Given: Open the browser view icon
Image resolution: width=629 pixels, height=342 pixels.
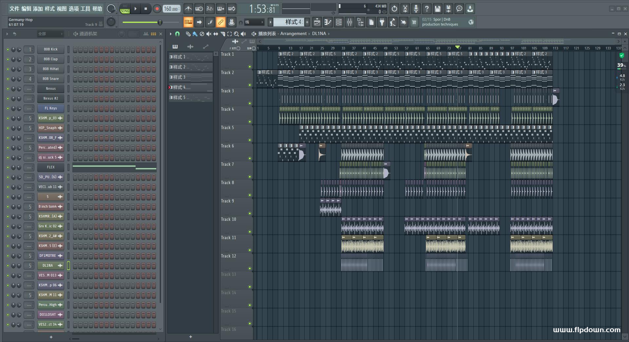Looking at the screenshot, I should (360, 22).
